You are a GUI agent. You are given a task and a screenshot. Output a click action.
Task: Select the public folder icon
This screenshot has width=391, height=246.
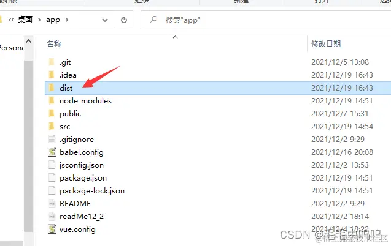[x=52, y=113]
